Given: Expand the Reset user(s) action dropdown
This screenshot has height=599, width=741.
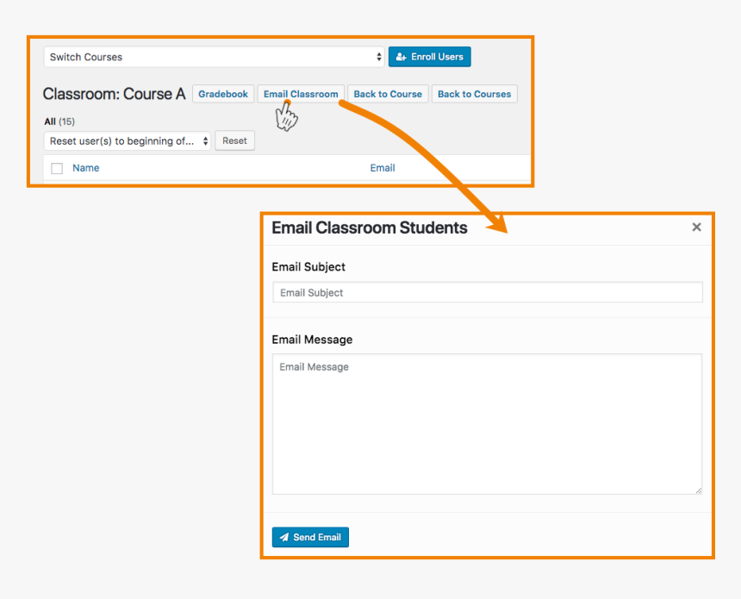Looking at the screenshot, I should (x=128, y=141).
